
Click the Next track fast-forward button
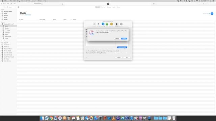(x=15, y=4)
